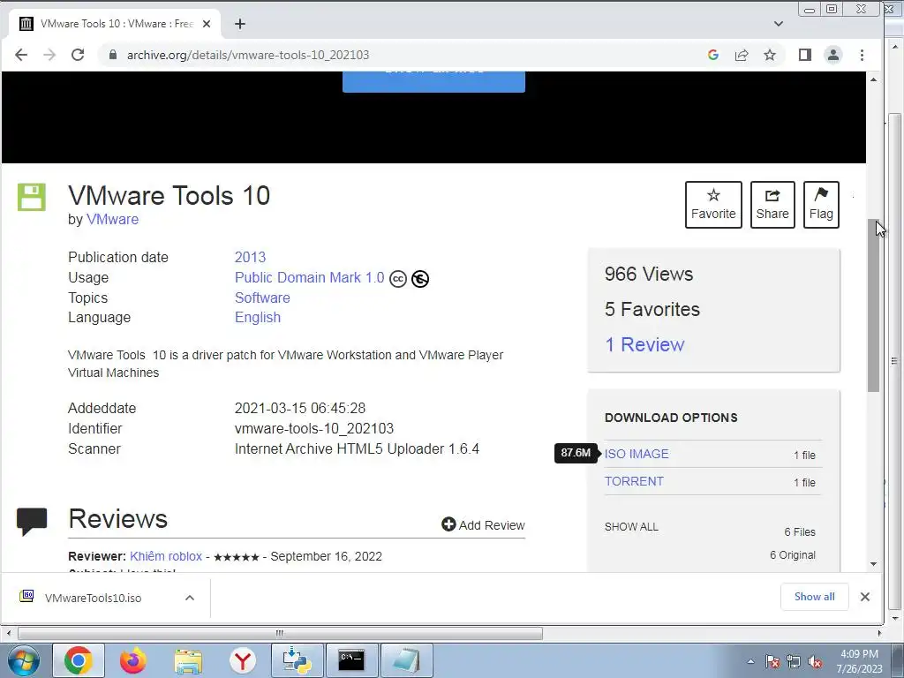Image resolution: width=904 pixels, height=678 pixels.
Task: Open the English language link
Action: coord(258,317)
